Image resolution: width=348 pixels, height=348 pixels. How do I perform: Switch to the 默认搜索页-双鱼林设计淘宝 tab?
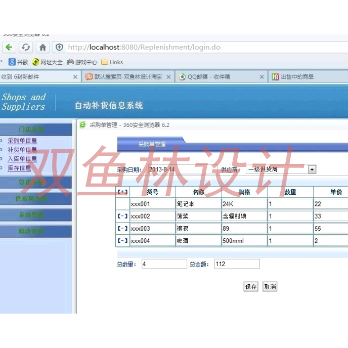[127, 77]
